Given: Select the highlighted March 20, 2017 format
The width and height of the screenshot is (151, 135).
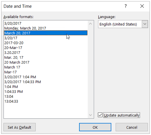Looking at the screenshot, I should click(x=46, y=33).
